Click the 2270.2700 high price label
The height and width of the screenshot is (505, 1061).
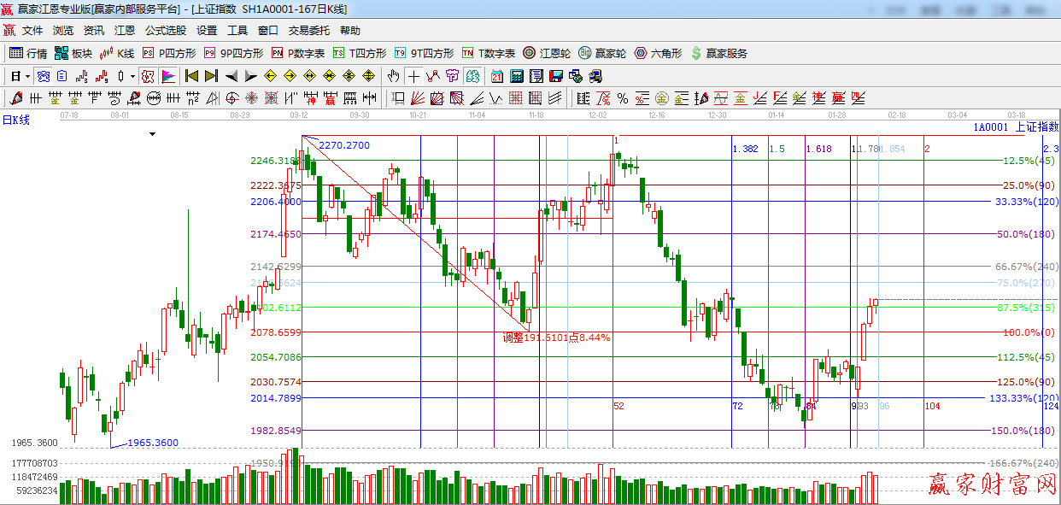(344, 145)
